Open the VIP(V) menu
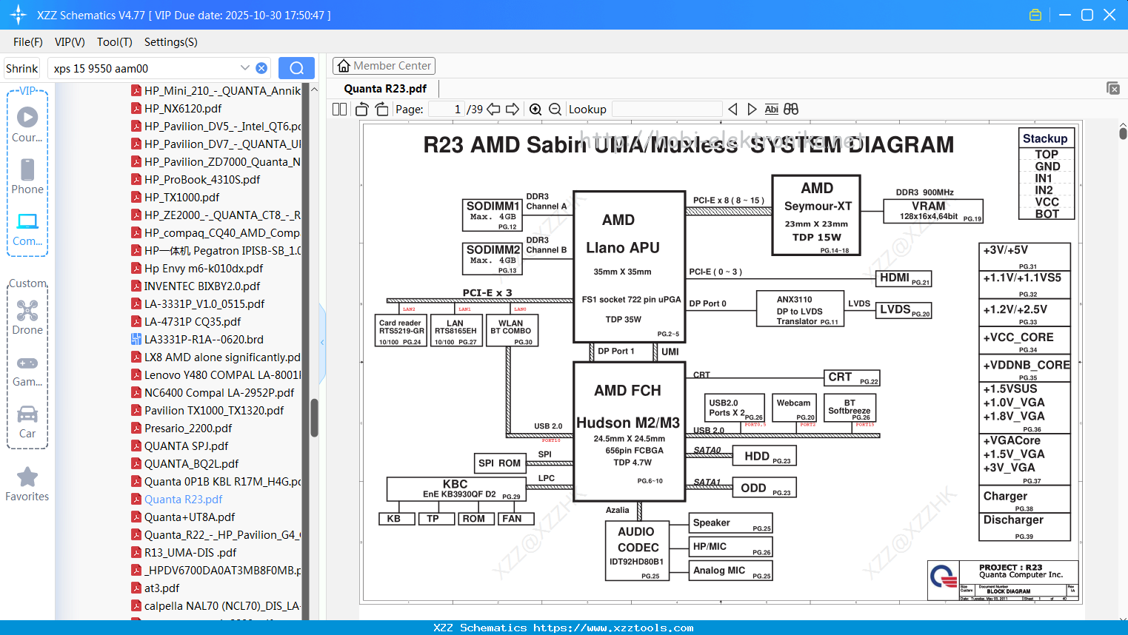Image resolution: width=1128 pixels, height=635 pixels. [70, 42]
